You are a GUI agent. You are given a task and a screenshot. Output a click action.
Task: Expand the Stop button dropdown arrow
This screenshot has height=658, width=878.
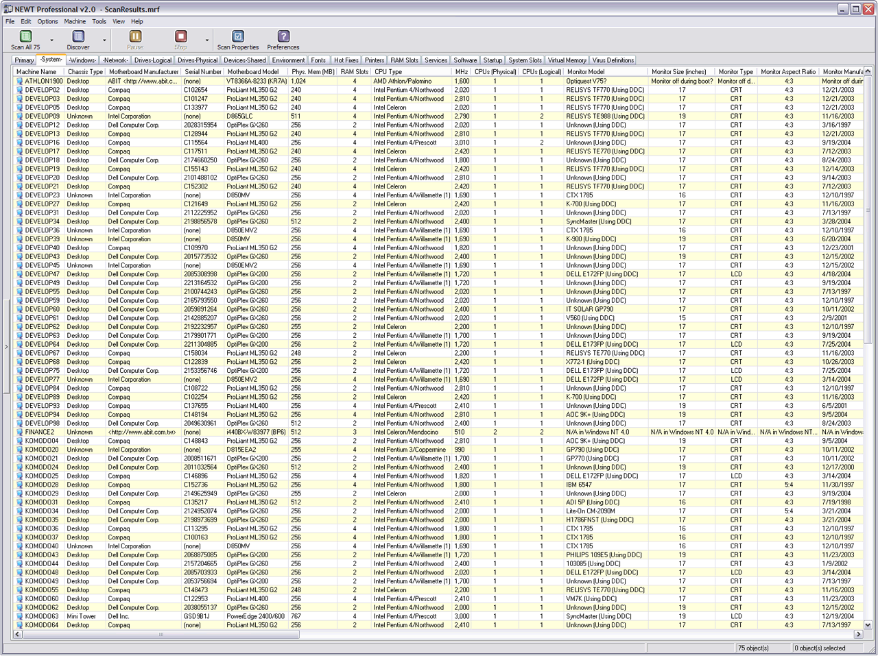[x=207, y=40]
